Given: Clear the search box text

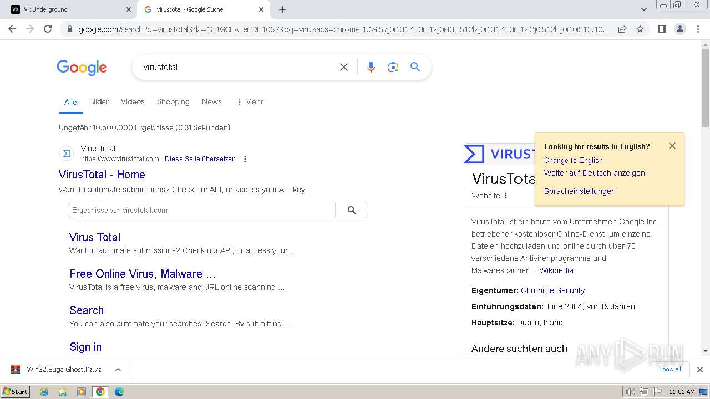Looking at the screenshot, I should (344, 67).
